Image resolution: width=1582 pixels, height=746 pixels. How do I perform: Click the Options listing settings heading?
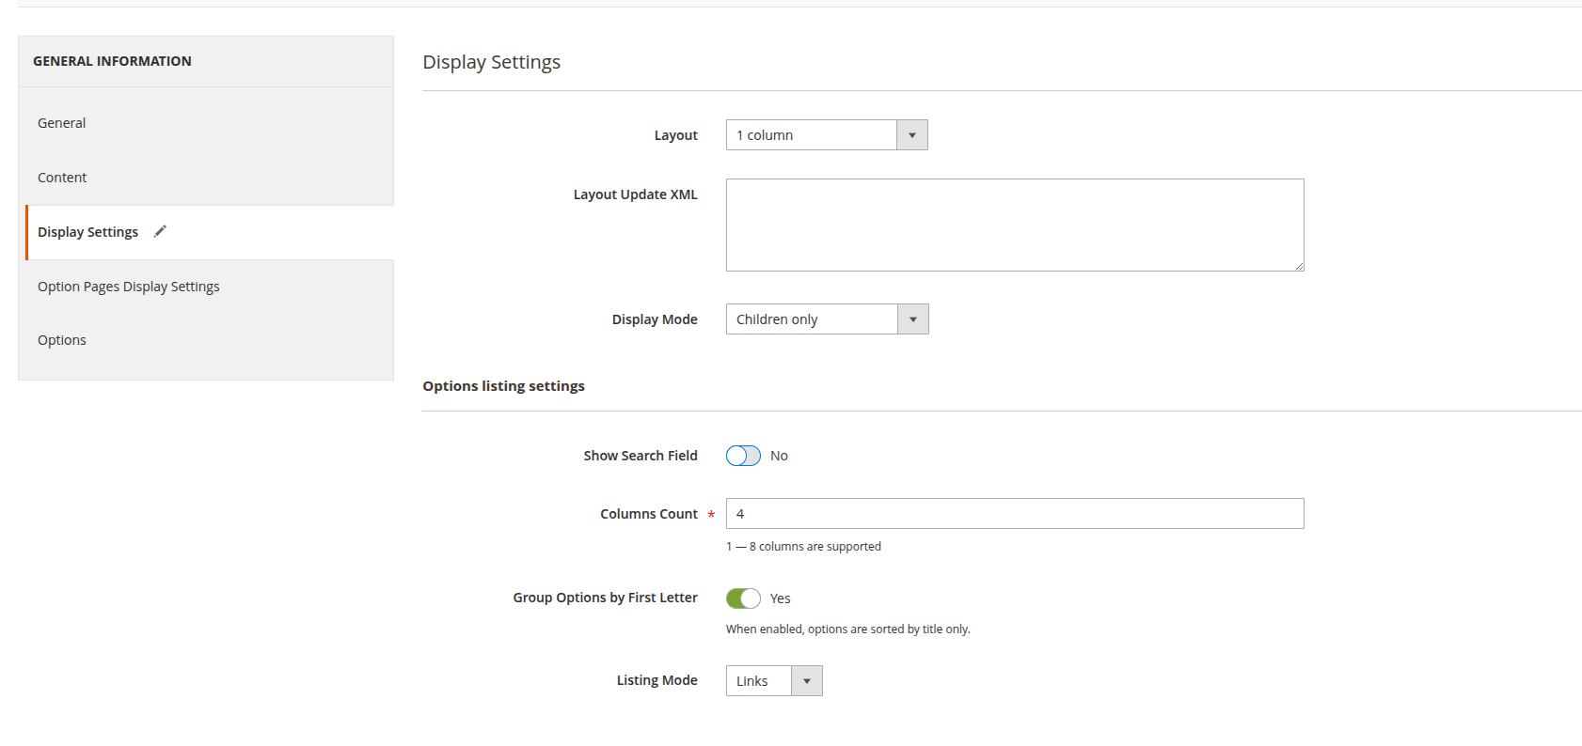[503, 386]
